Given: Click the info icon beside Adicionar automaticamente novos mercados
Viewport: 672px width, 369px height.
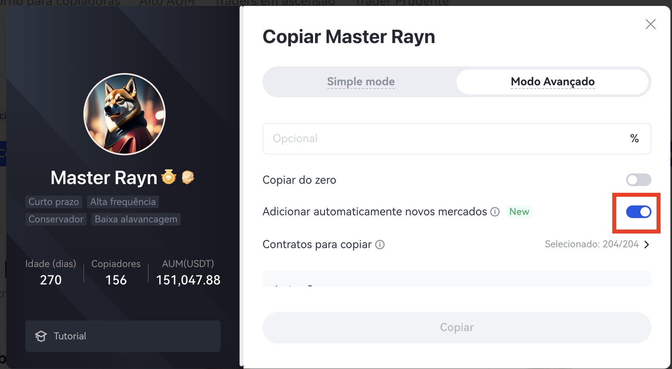Looking at the screenshot, I should point(495,212).
